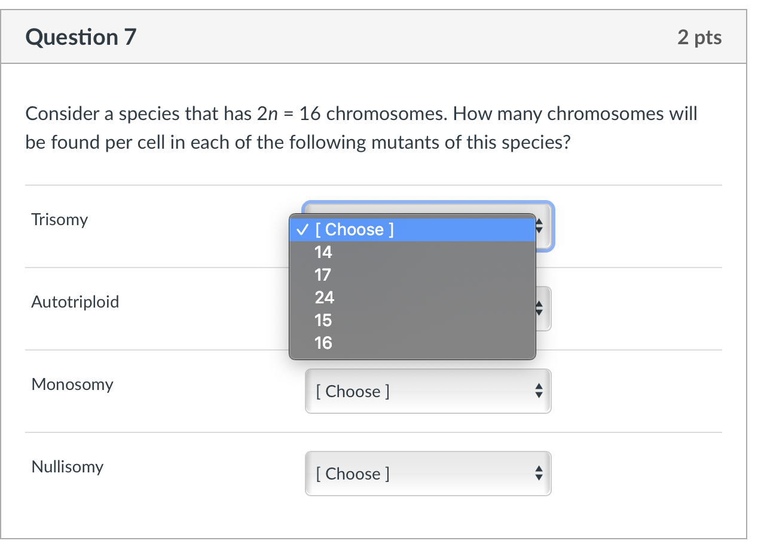Click the Nullisomy row label
The image size is (764, 553).
coord(67,466)
